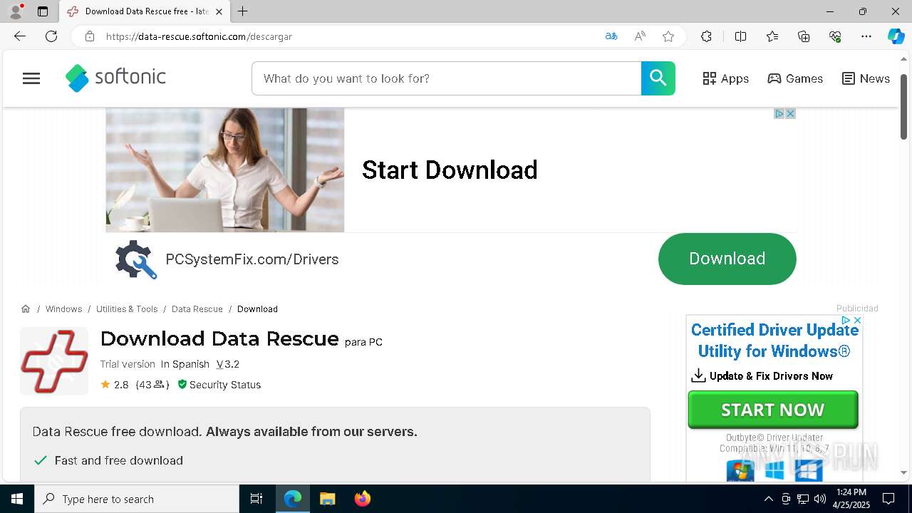Image resolution: width=912 pixels, height=513 pixels.
Task: Close the Download Data Rescue tab
Action: coord(219,11)
